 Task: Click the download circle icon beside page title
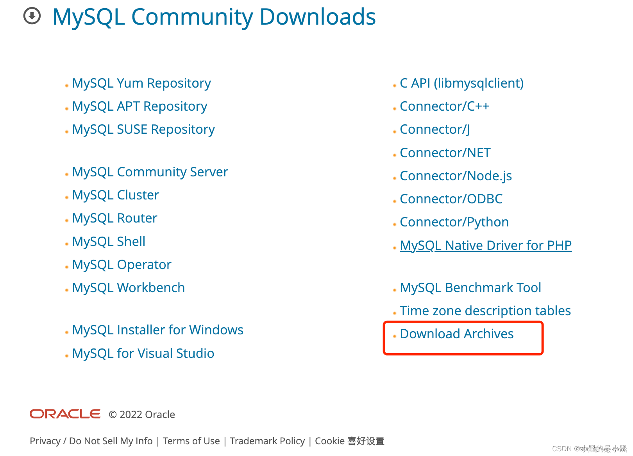(32, 16)
